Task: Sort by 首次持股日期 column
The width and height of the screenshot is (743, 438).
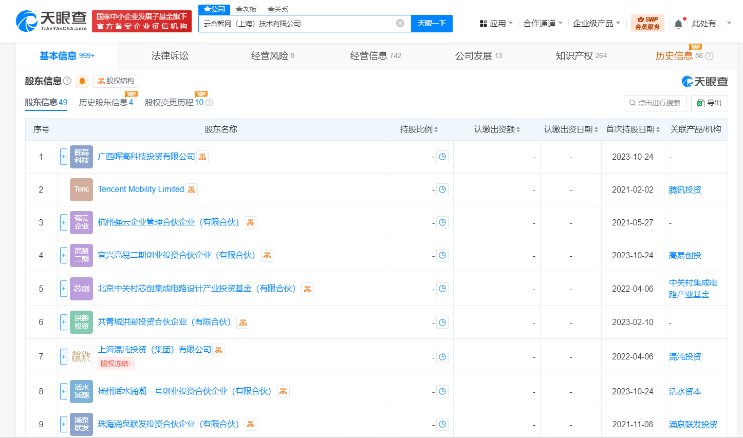Action: click(x=633, y=129)
